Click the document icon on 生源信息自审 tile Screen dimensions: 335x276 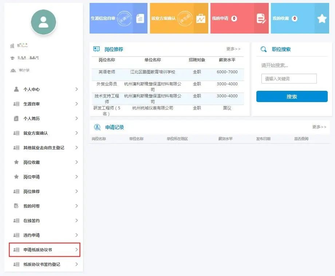(140, 18)
